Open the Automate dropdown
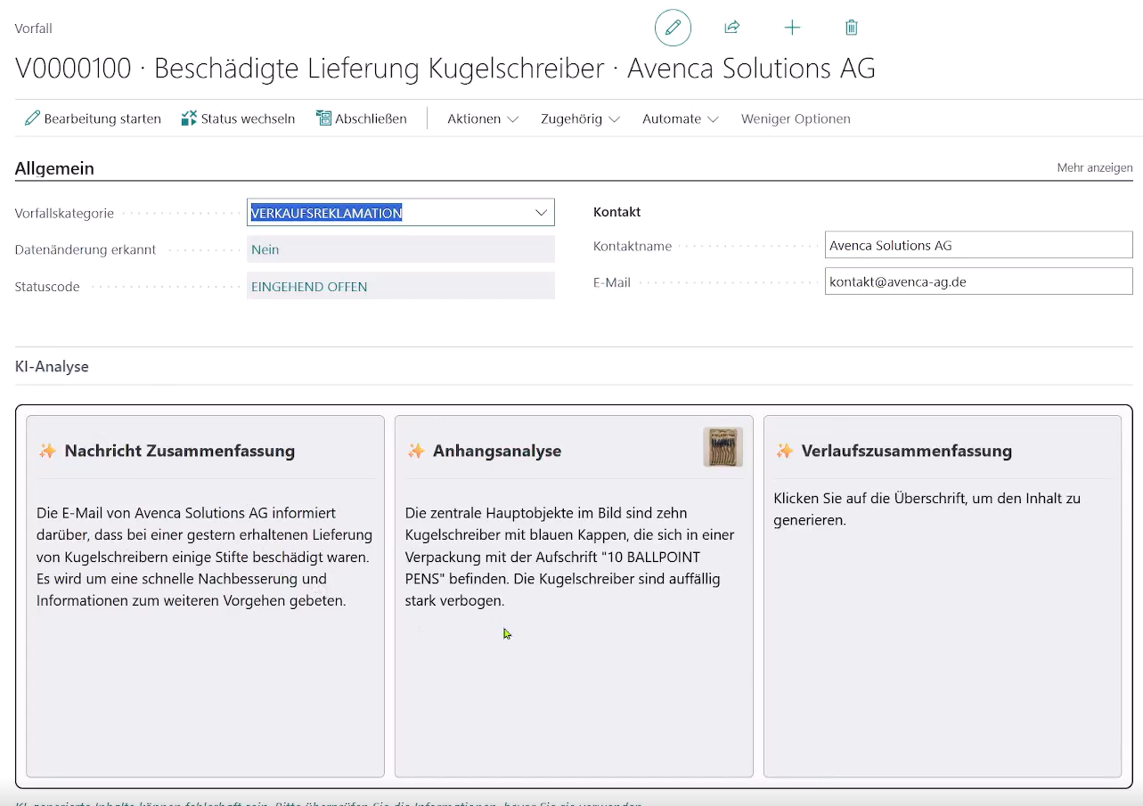Viewport: 1143px width, 806px height. click(680, 118)
